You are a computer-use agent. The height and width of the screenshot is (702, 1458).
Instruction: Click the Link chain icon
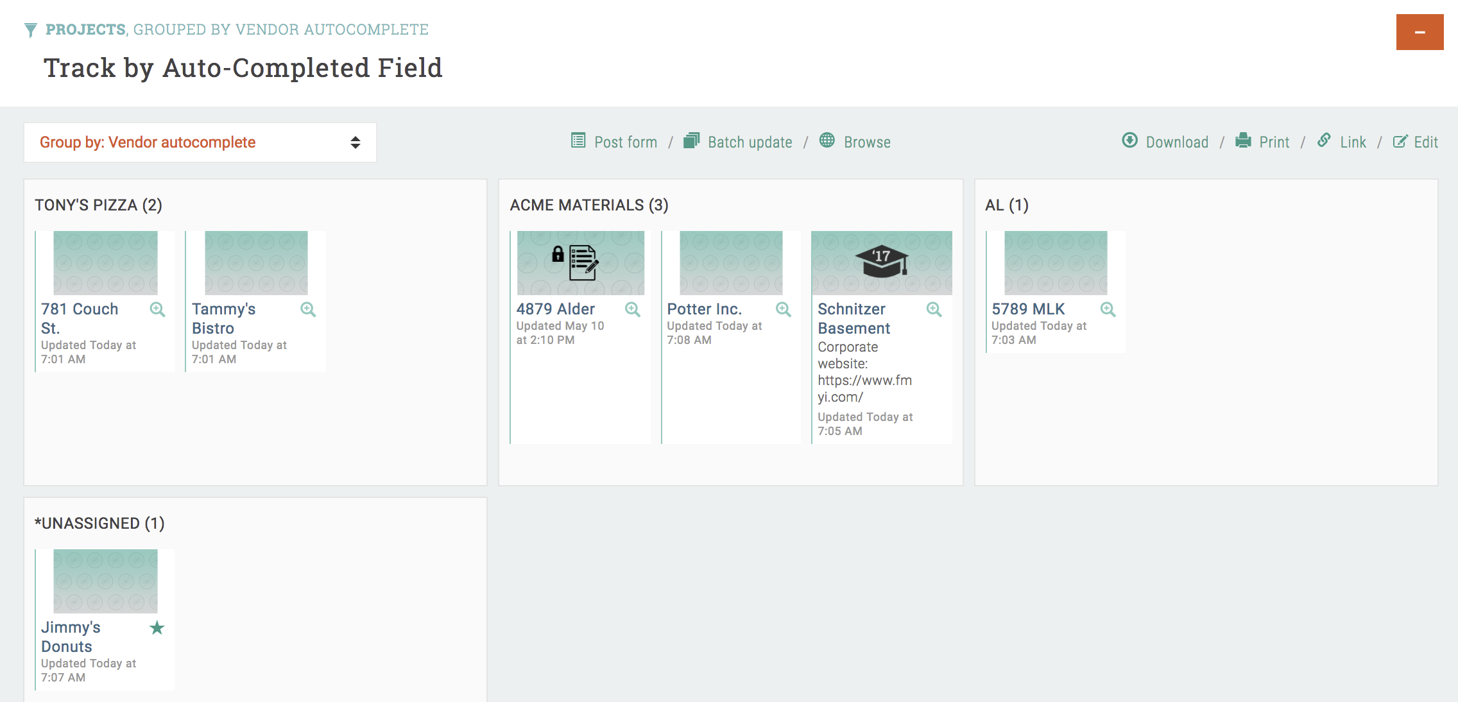coord(1323,141)
